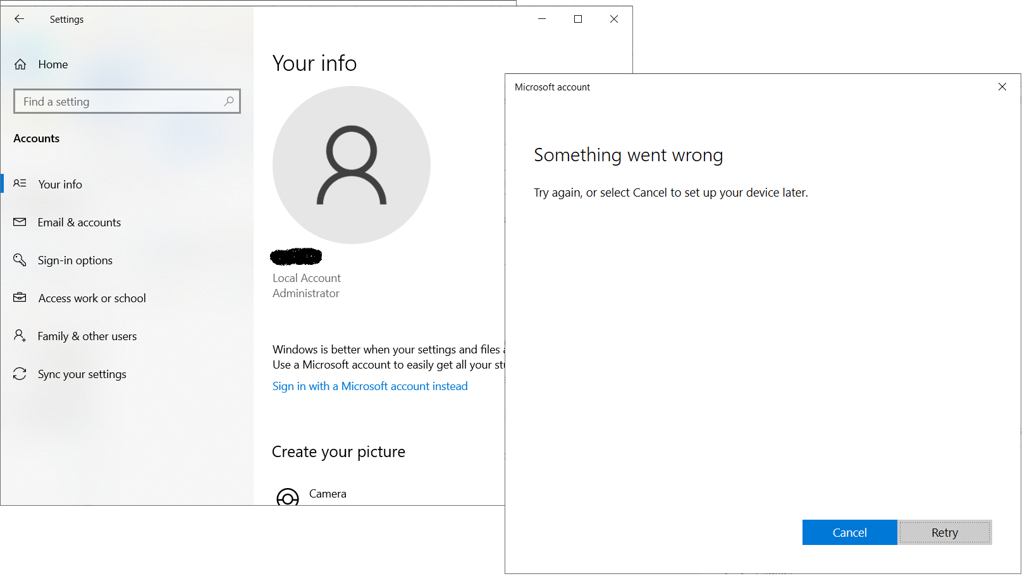The height and width of the screenshot is (581, 1027).
Task: Click the Your info person icon in sidebar
Action: click(x=20, y=184)
